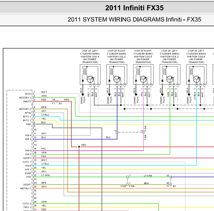Click the Ignition Coil 6 transistor schematic symbol

[x=196, y=79]
